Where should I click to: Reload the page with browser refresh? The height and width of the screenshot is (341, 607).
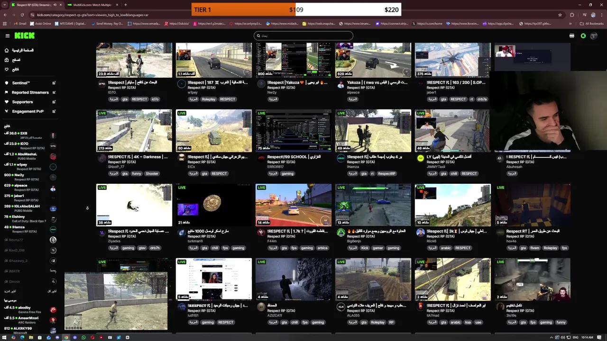coord(22,15)
